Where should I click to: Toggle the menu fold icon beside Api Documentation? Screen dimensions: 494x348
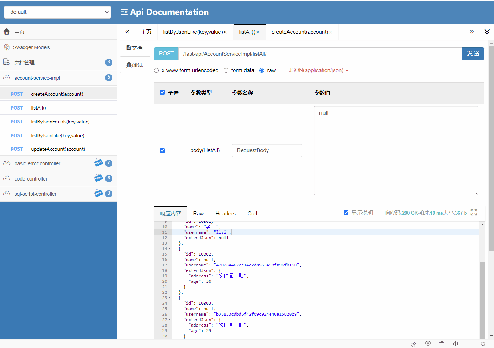(x=124, y=12)
